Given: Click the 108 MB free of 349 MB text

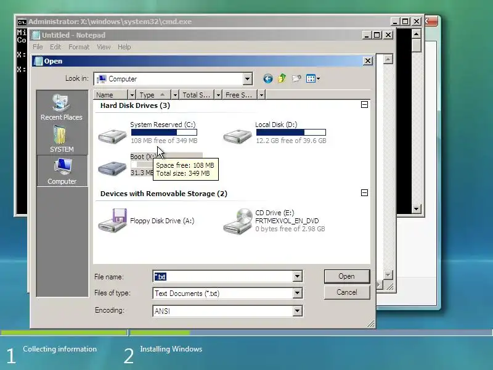Looking at the screenshot, I should pos(164,141).
